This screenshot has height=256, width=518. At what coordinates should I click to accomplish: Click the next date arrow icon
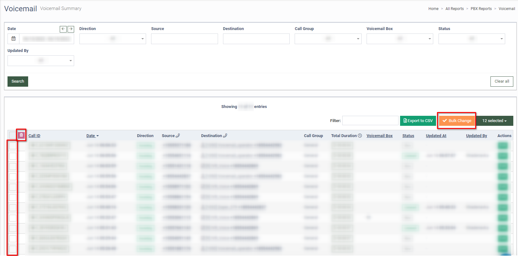(71, 29)
